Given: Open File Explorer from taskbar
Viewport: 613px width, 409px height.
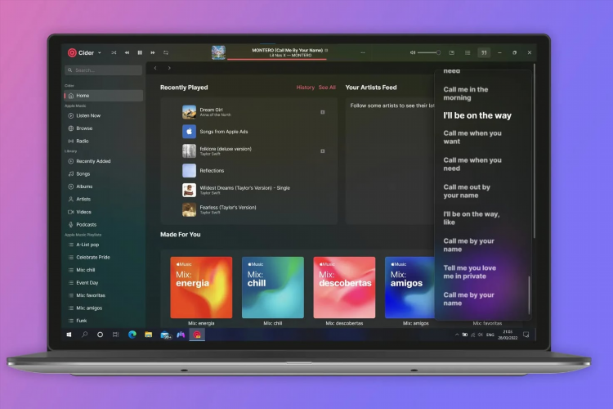Looking at the screenshot, I should (x=148, y=335).
